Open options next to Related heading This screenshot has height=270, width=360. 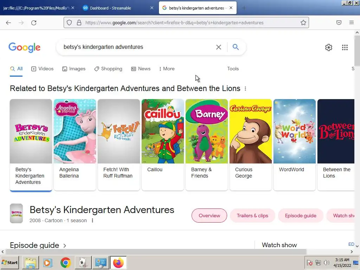245,89
